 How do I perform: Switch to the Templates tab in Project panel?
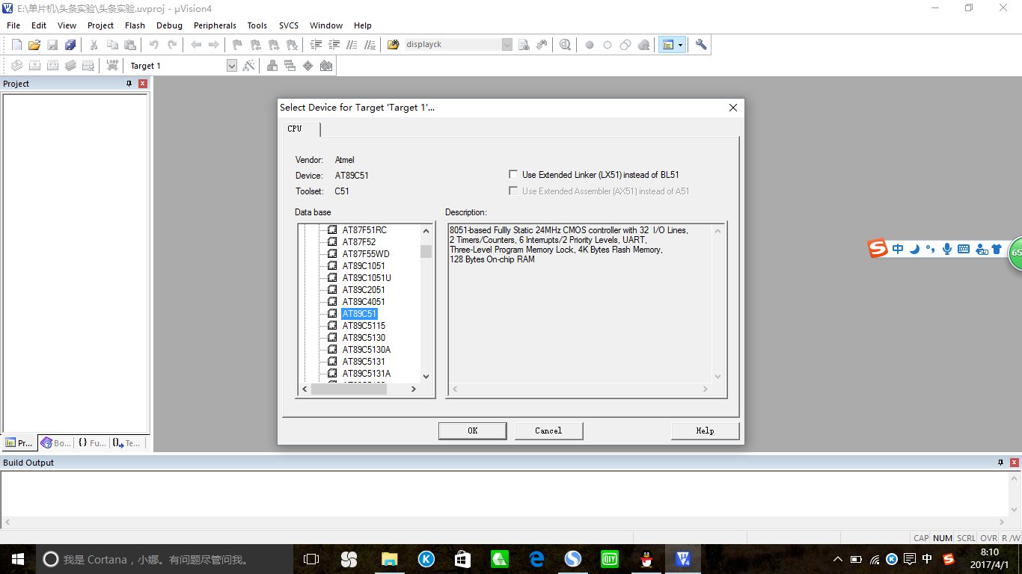click(x=126, y=443)
